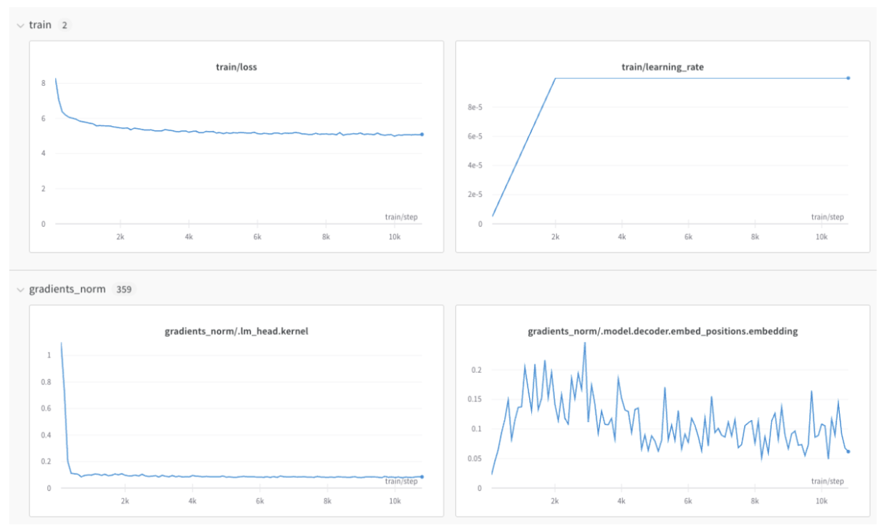Click the panel count badge showing 359
The width and height of the screenshot is (885, 528).
124,290
